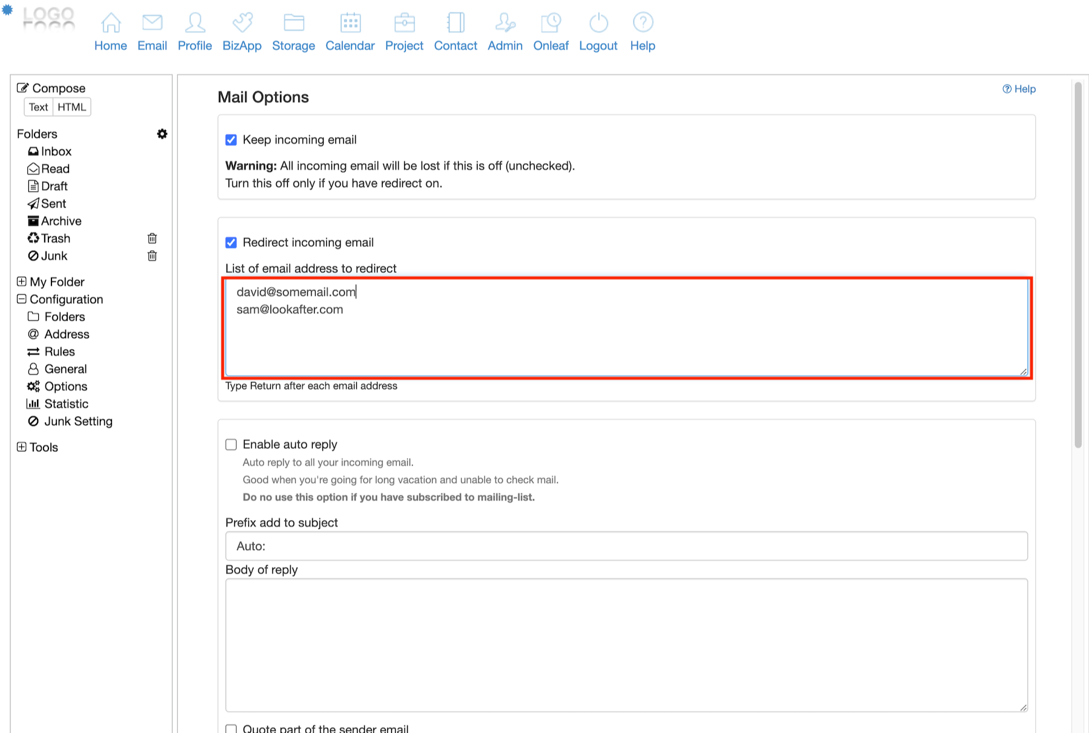Enable auto reply checkbox

point(231,445)
